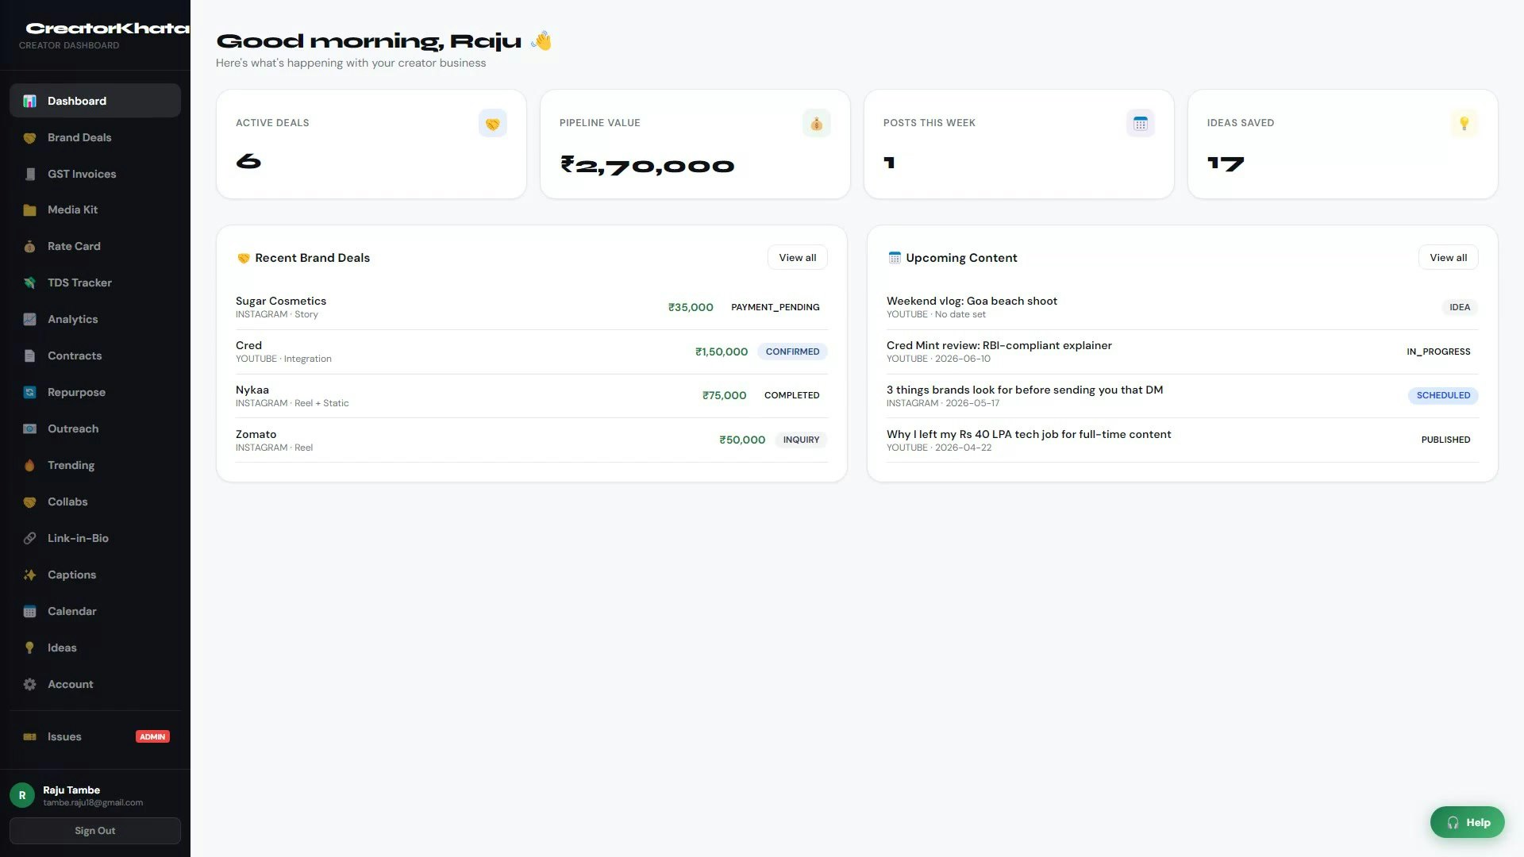Click the Dashboard chart icon in sidebar
The height and width of the screenshot is (857, 1524).
[x=29, y=101]
